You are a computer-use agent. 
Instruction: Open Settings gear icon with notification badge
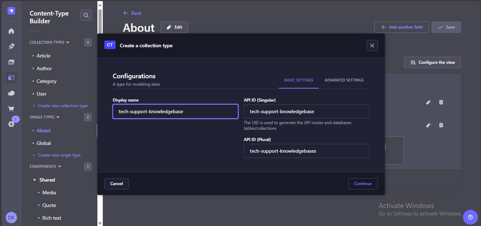click(x=11, y=124)
